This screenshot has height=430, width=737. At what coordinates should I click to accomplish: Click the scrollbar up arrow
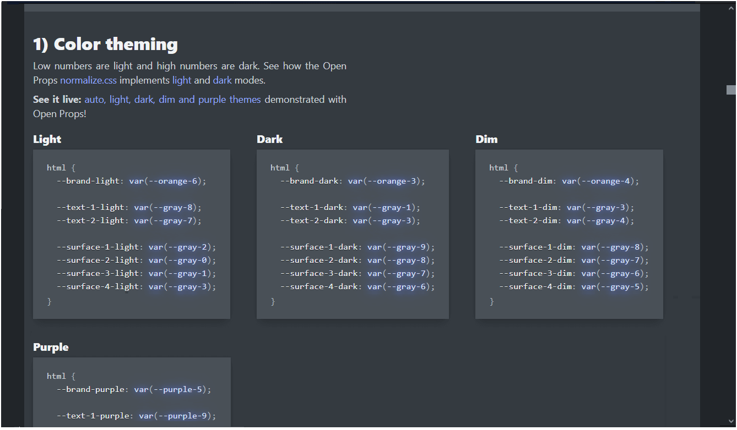pos(731,8)
